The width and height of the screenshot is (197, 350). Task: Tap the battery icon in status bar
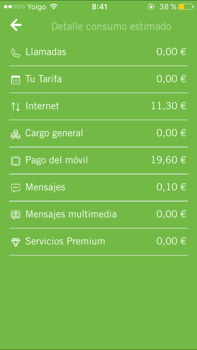(x=185, y=7)
